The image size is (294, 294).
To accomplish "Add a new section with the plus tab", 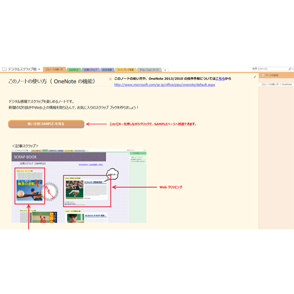I will point(165,70).
